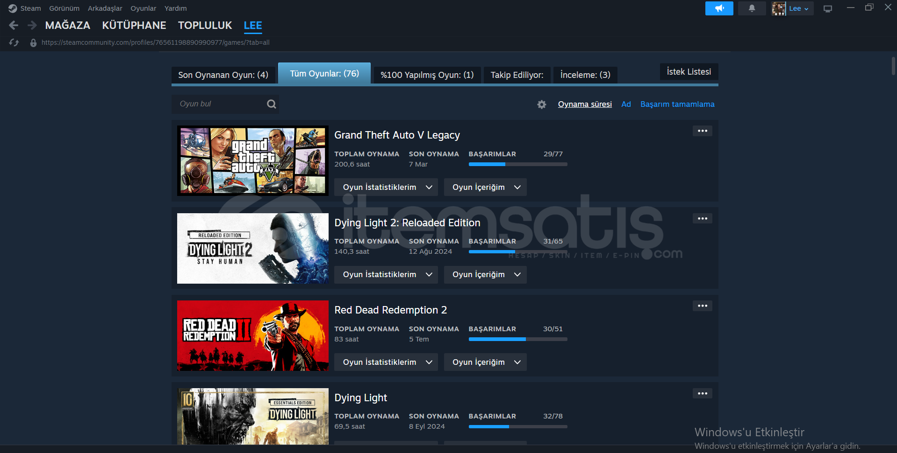Click the Dying Light 2 achievements progress bar
Image resolution: width=897 pixels, height=453 pixels.
pos(518,251)
